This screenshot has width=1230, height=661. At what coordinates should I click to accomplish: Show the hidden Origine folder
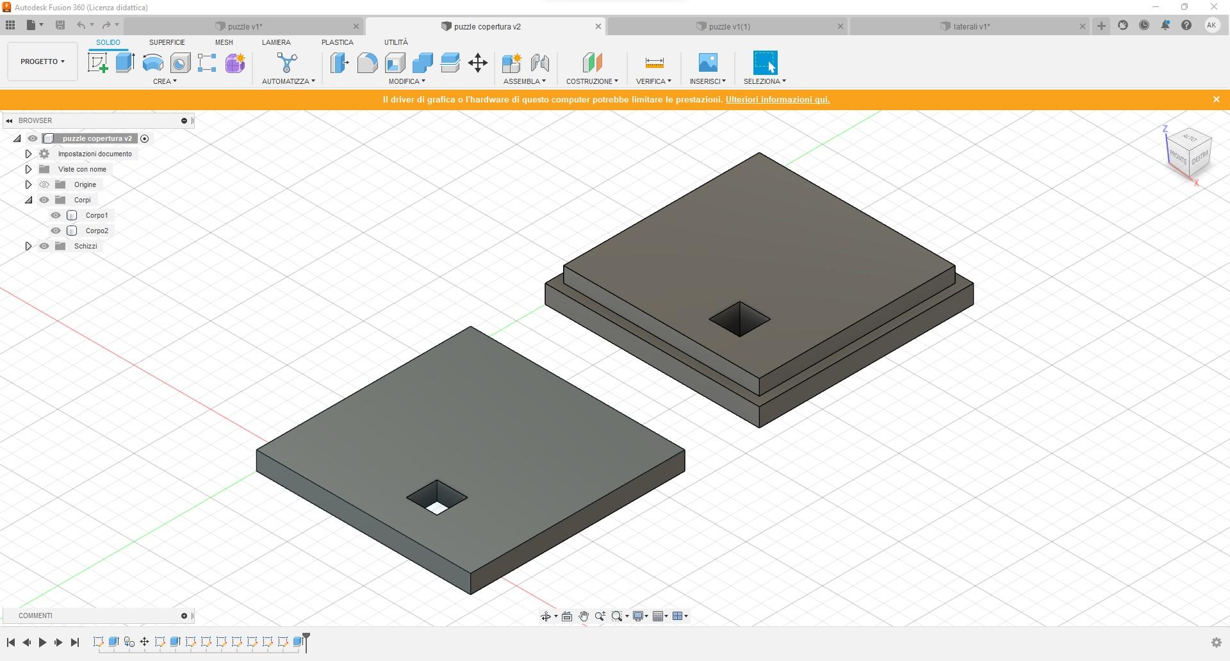tap(44, 184)
